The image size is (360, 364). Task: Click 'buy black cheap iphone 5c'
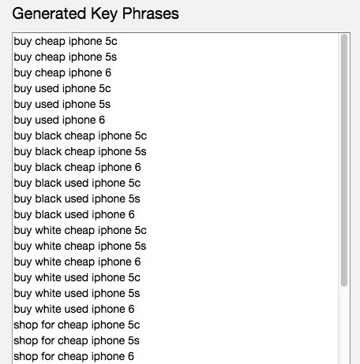pyautogui.click(x=81, y=136)
